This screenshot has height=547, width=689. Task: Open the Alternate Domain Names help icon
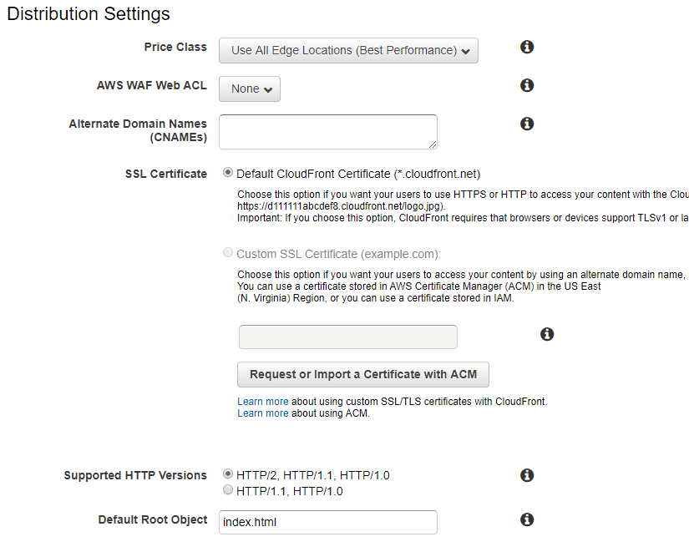tap(527, 124)
